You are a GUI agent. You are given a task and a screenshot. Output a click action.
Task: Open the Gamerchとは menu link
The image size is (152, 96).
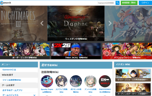pyautogui.click(x=9, y=70)
